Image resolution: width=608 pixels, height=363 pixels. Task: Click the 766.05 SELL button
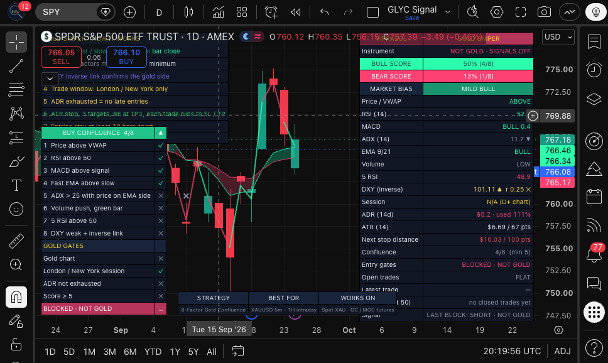tap(62, 57)
